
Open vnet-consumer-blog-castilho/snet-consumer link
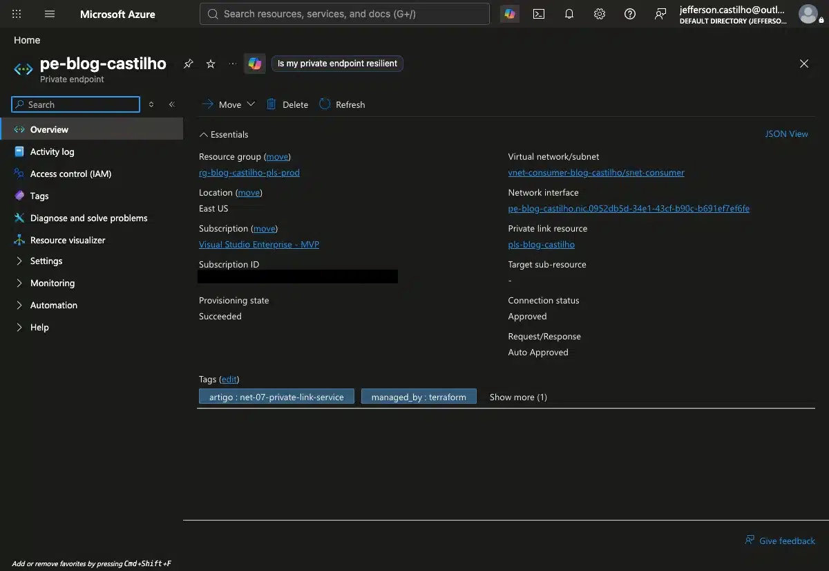click(x=596, y=173)
